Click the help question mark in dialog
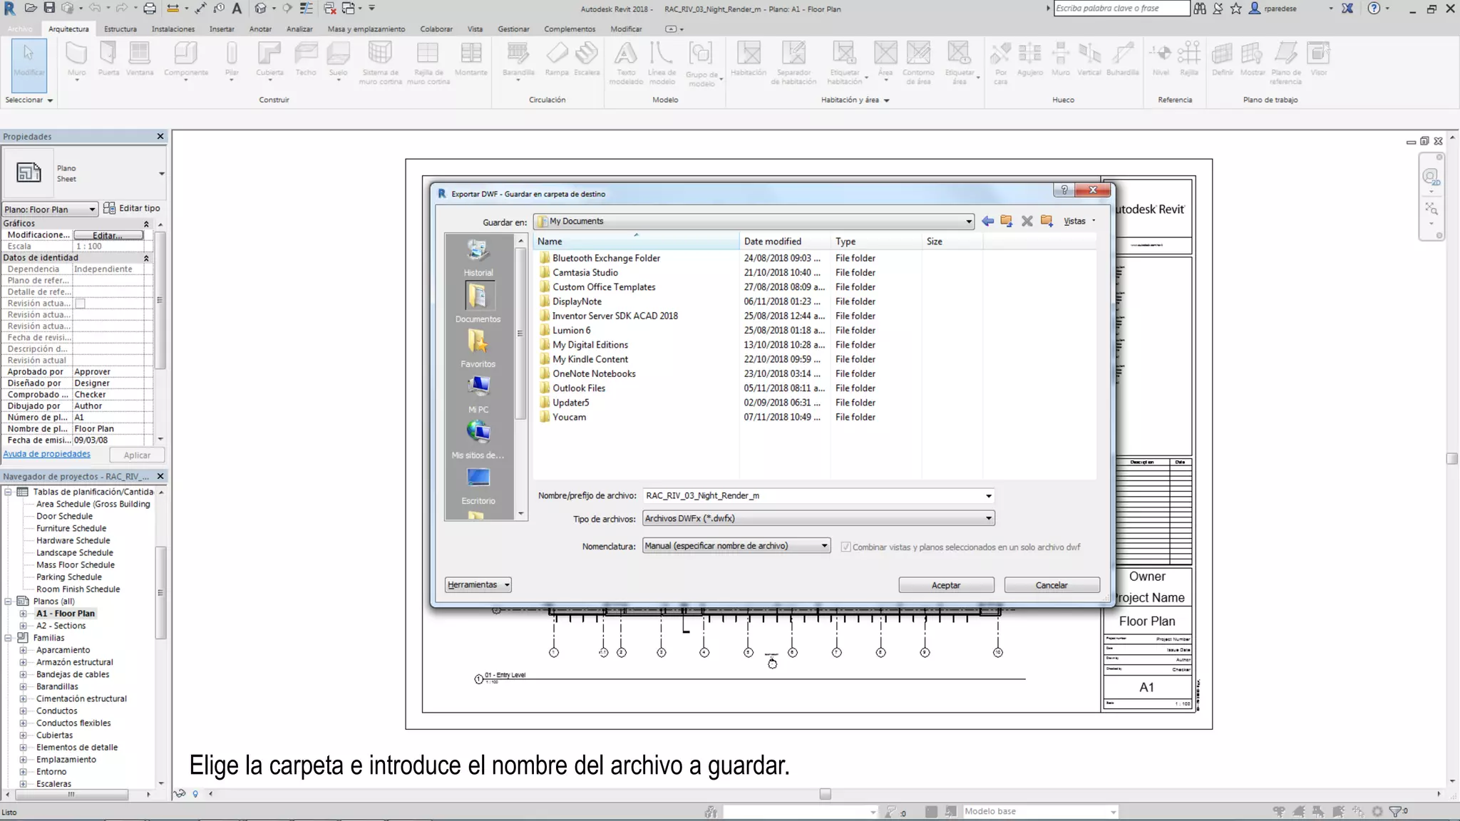Viewport: 1460px width, 821px height. pos(1064,190)
